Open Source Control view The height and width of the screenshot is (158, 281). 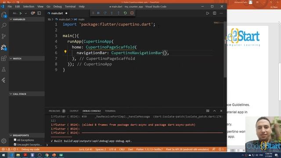pos(4,36)
